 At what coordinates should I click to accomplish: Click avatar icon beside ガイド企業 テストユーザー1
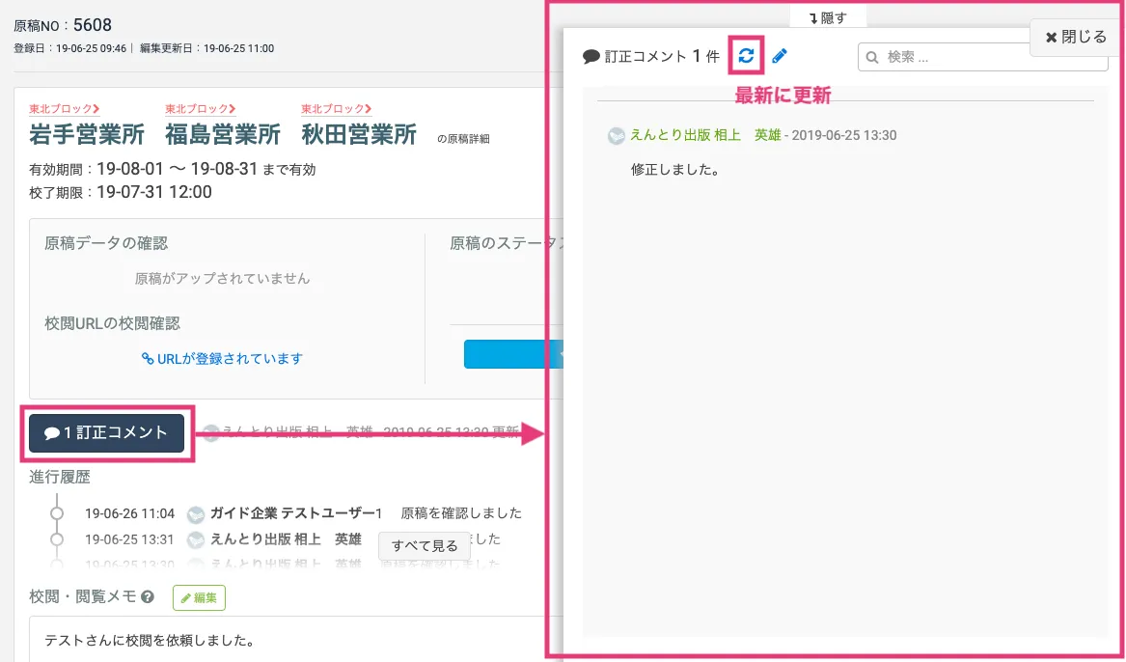[x=195, y=514]
